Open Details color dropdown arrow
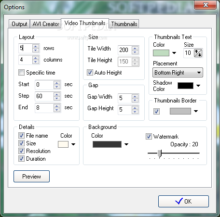Screen dimensions: 220x217 (x=73, y=144)
